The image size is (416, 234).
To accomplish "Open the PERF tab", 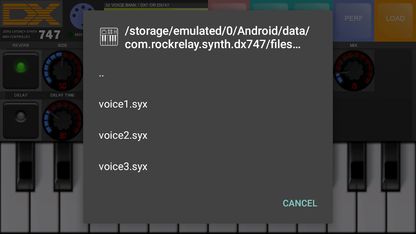I will pos(354,18).
